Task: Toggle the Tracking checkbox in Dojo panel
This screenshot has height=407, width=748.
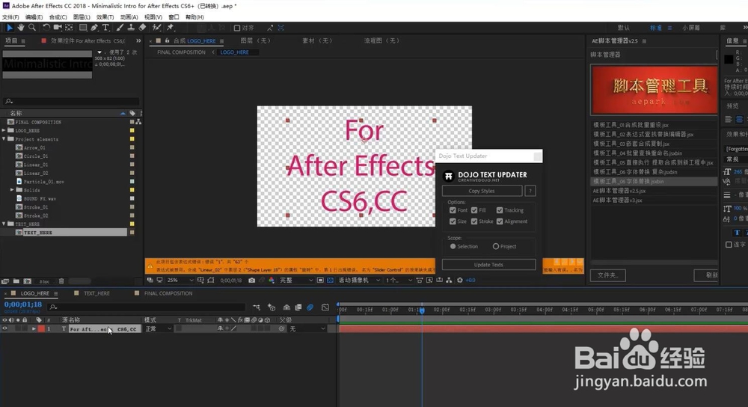Action: (x=500, y=210)
